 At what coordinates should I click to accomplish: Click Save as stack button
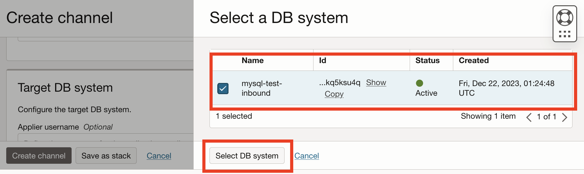point(106,156)
